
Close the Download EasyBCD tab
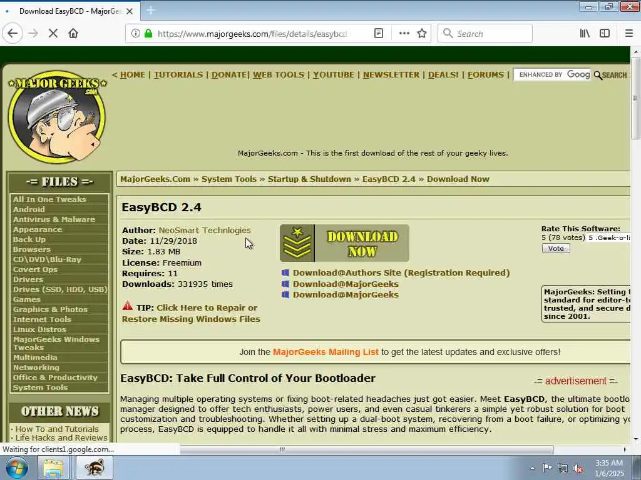coord(130,11)
